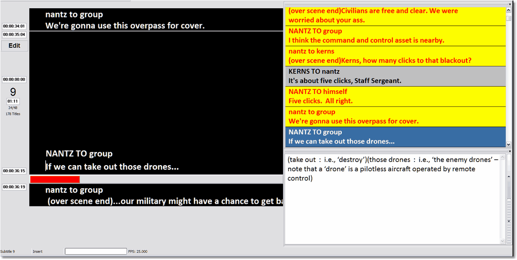Click the 'FPS: 25.000' status text

[x=138, y=251]
